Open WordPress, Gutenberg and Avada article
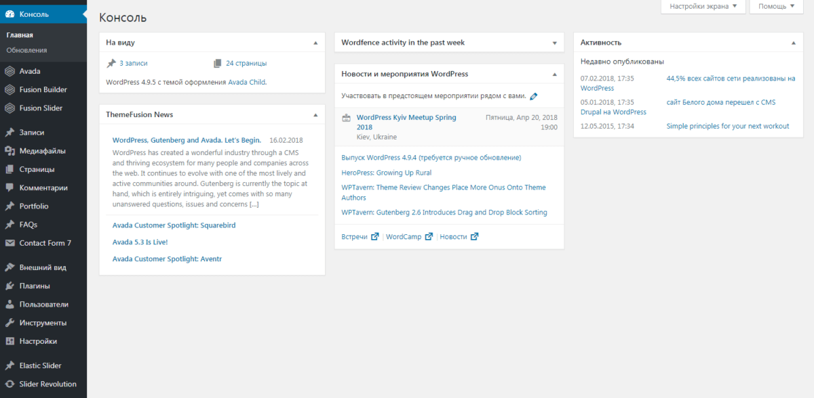 [187, 140]
